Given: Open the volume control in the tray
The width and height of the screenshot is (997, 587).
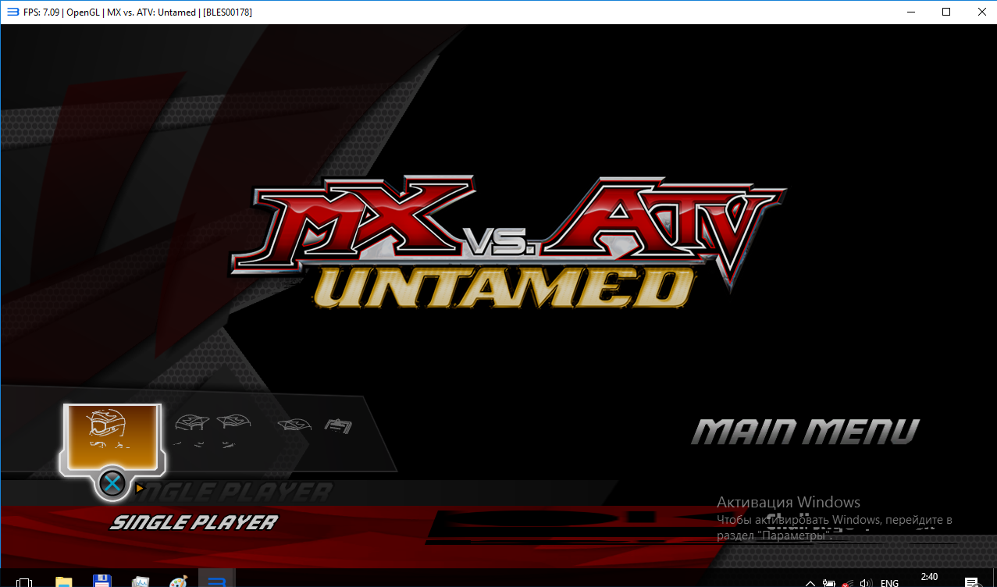Looking at the screenshot, I should (x=865, y=582).
